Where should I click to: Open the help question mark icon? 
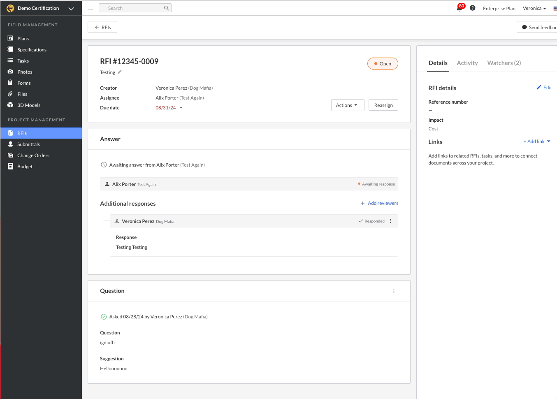coord(473,8)
